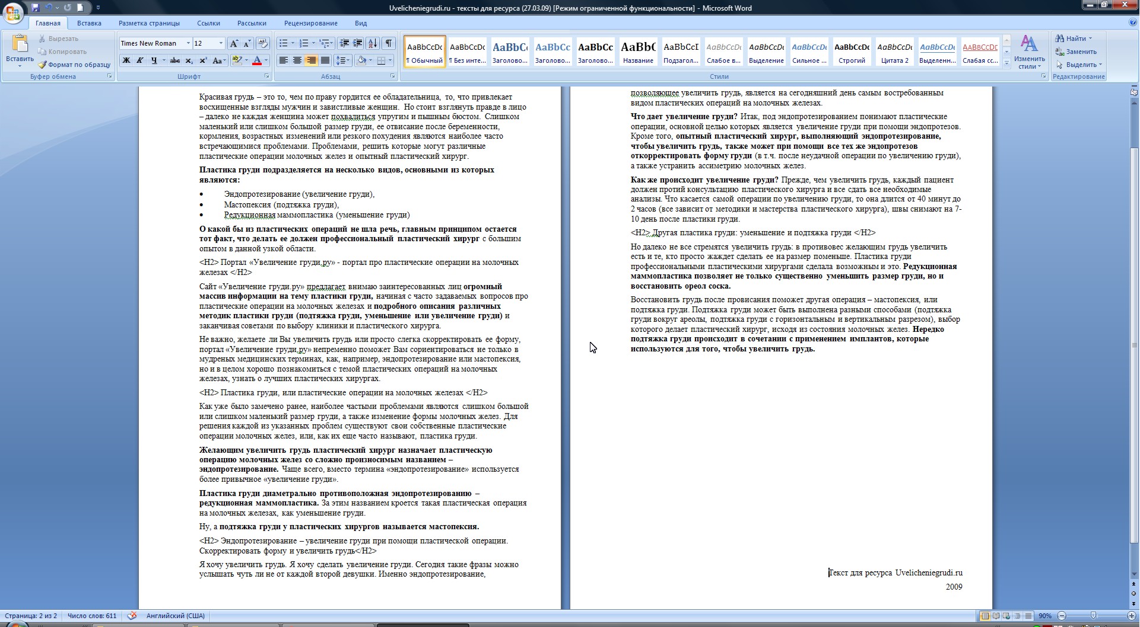The width and height of the screenshot is (1140, 627).
Task: Apply strikethrough formatting
Action: point(174,60)
